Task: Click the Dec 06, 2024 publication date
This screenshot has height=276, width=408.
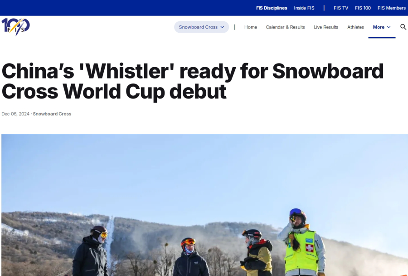Action: [15, 114]
